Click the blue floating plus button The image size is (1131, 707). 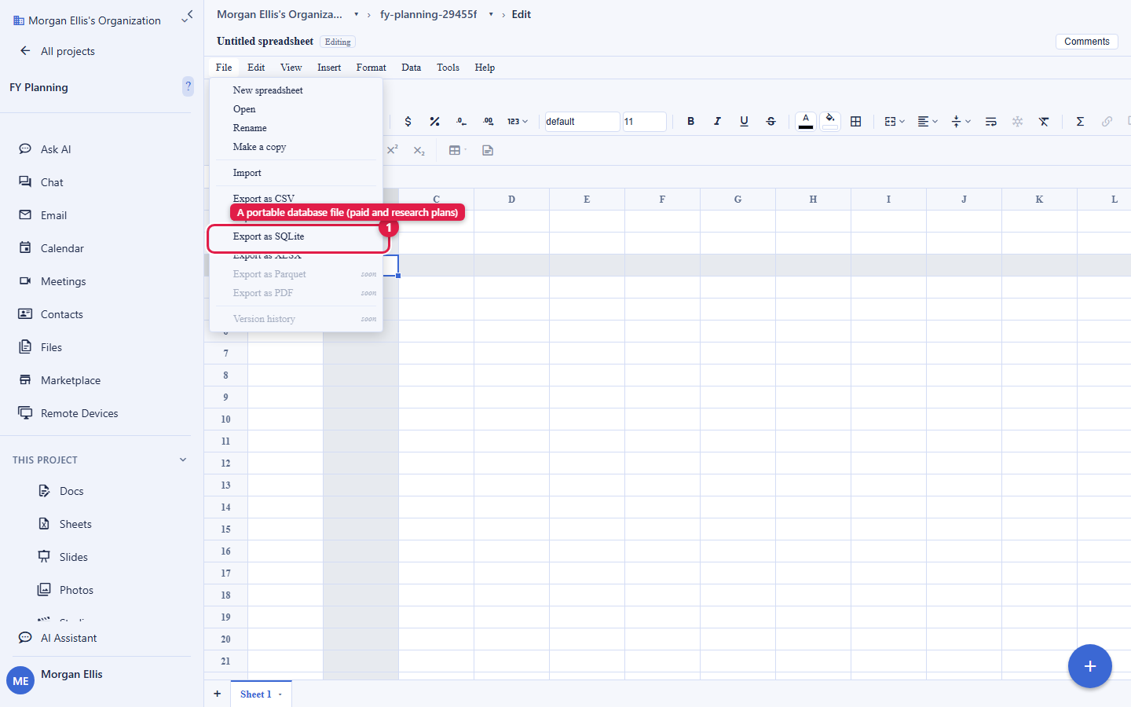point(1090,666)
